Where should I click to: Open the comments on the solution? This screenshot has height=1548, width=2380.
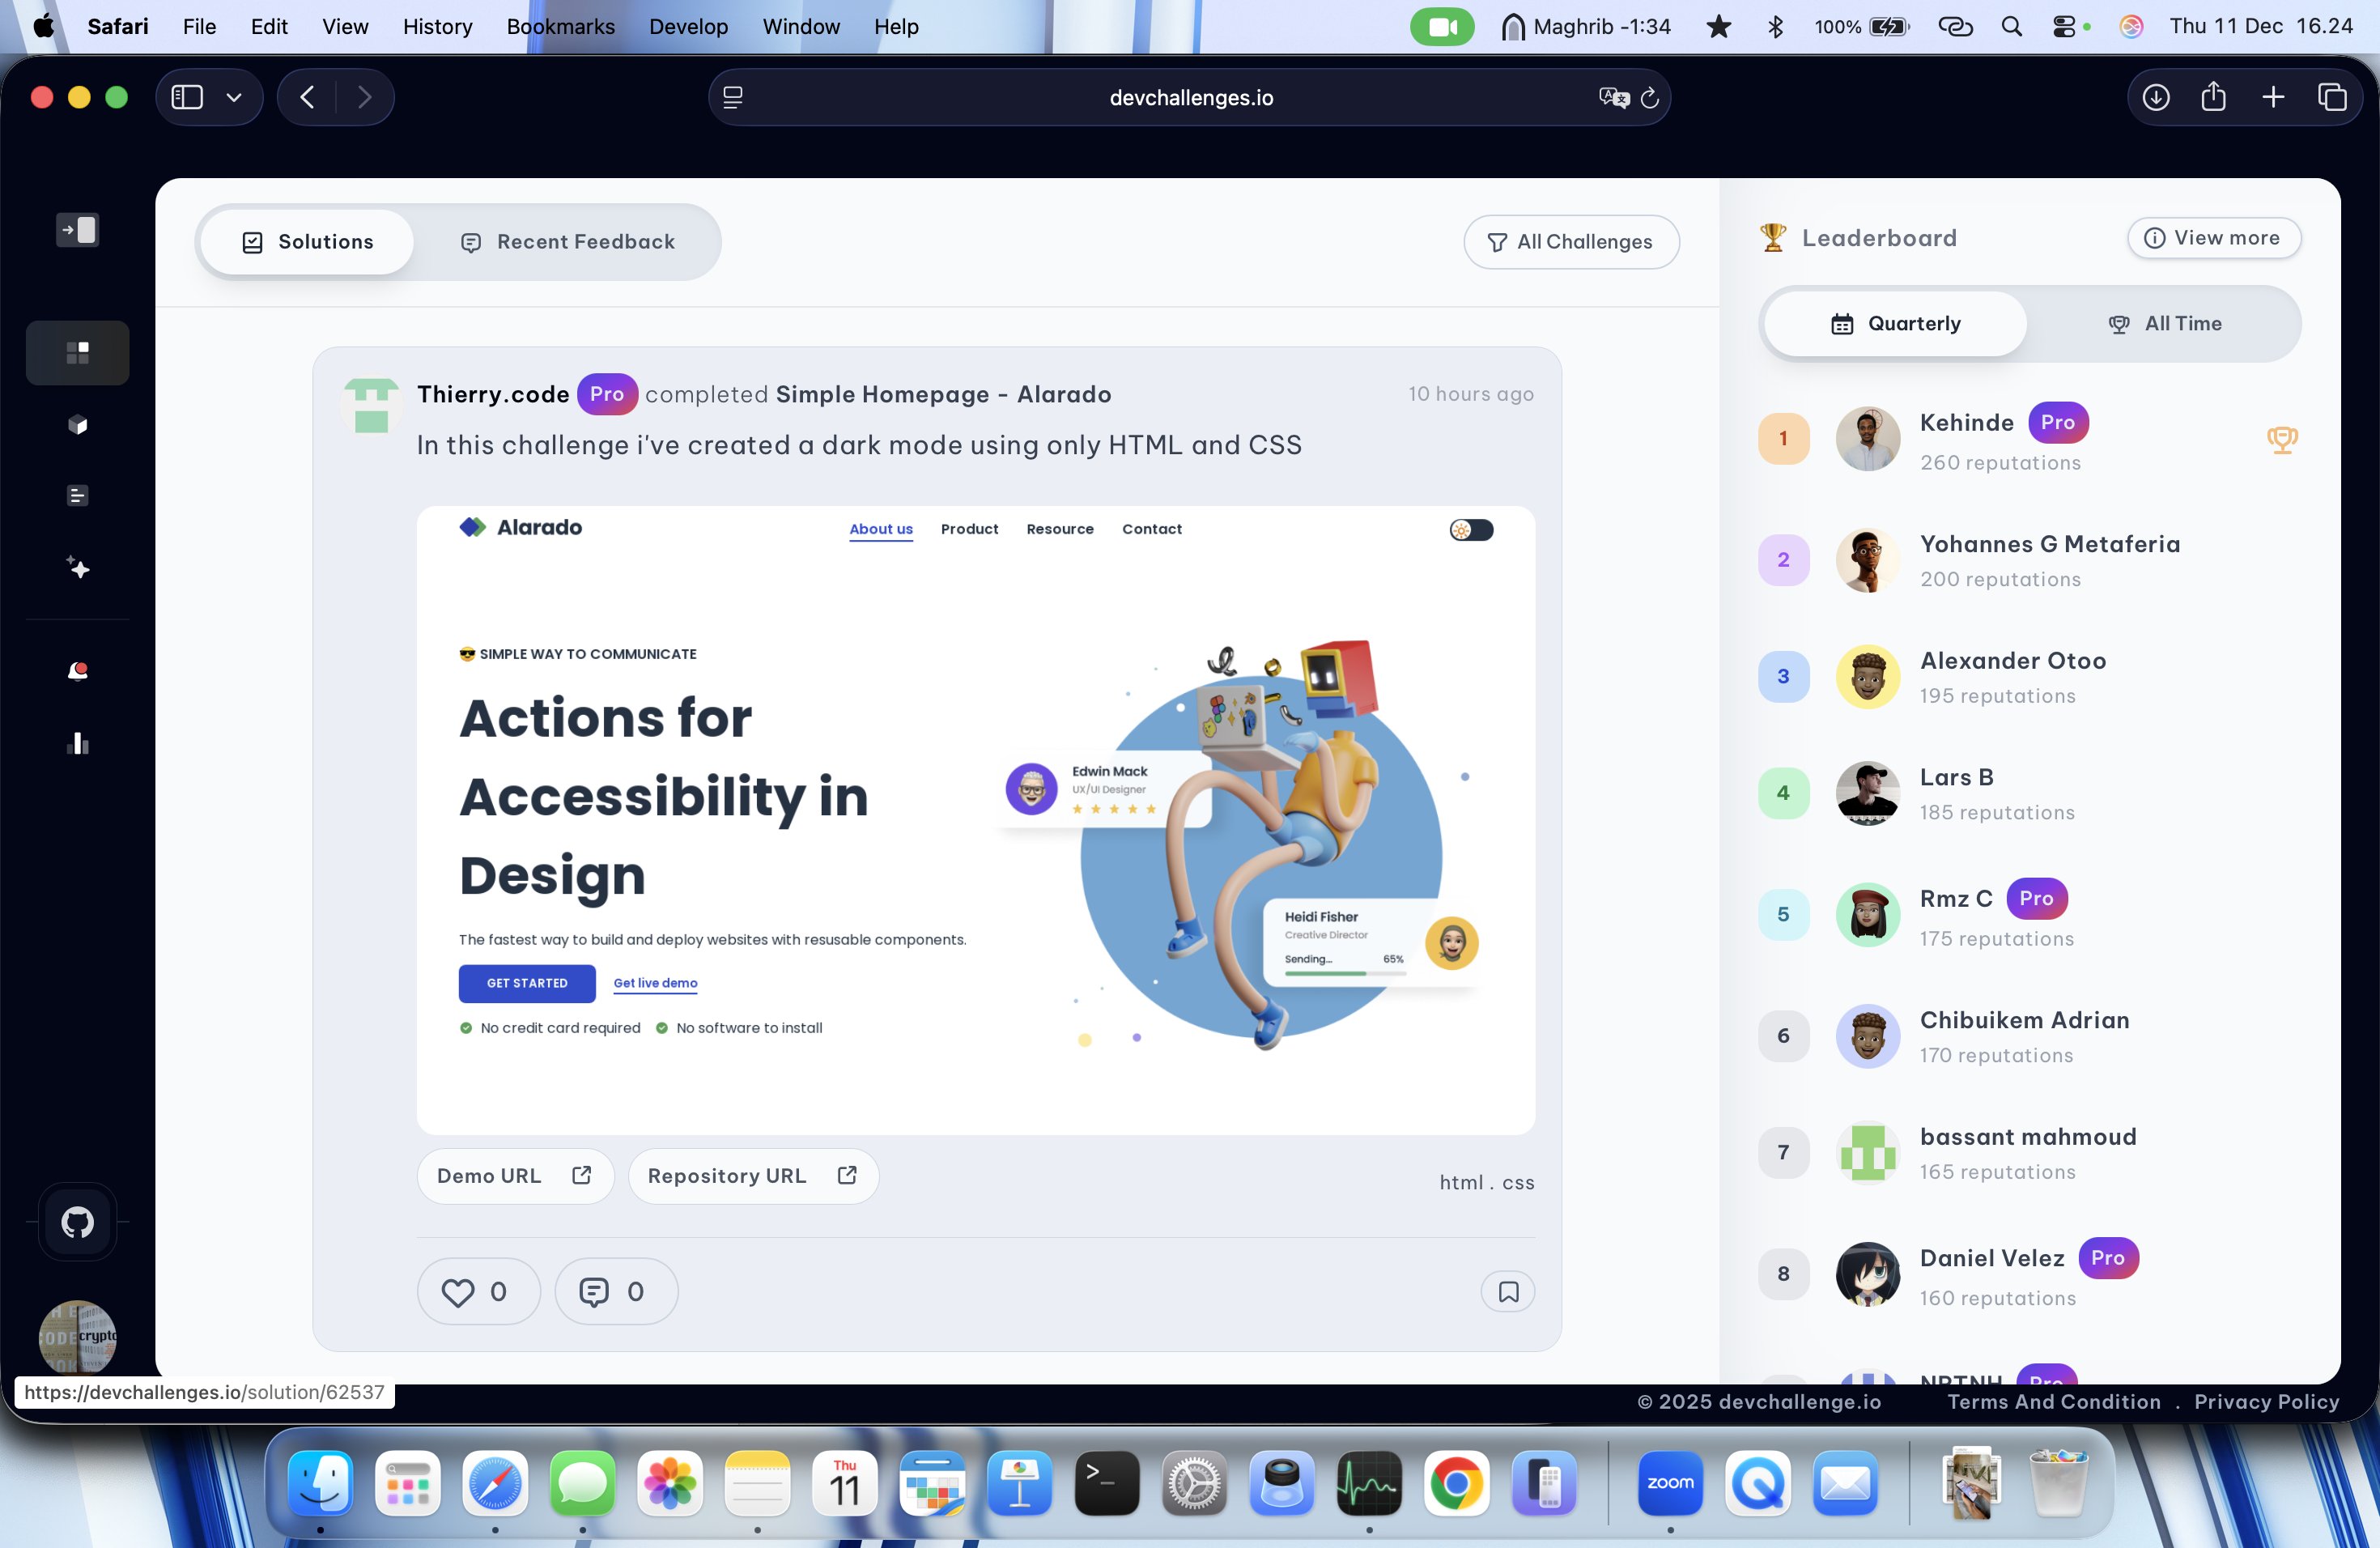pos(614,1292)
